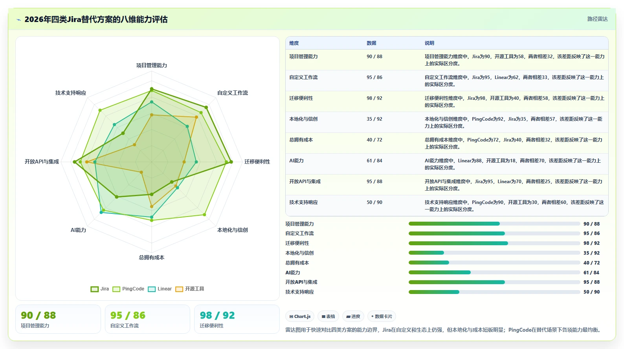624x349 pixels.
Task: Click the 迁移便利性 progress bar
Action: coord(494,243)
